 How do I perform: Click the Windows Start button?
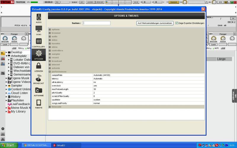[x=9, y=145]
